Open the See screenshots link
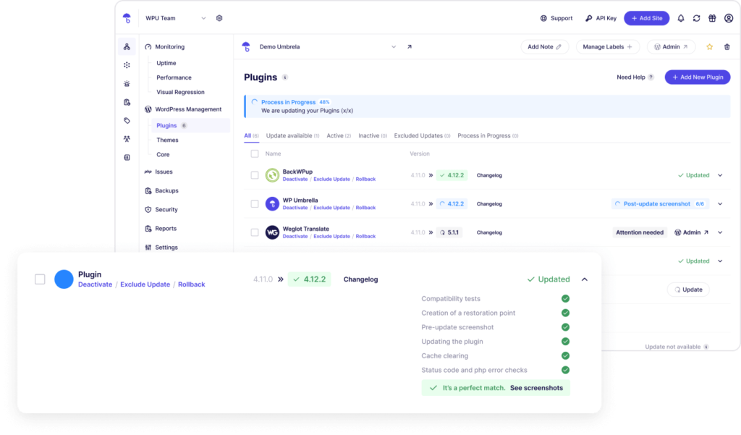Image resolution: width=741 pixels, height=435 pixels. [x=535, y=388]
